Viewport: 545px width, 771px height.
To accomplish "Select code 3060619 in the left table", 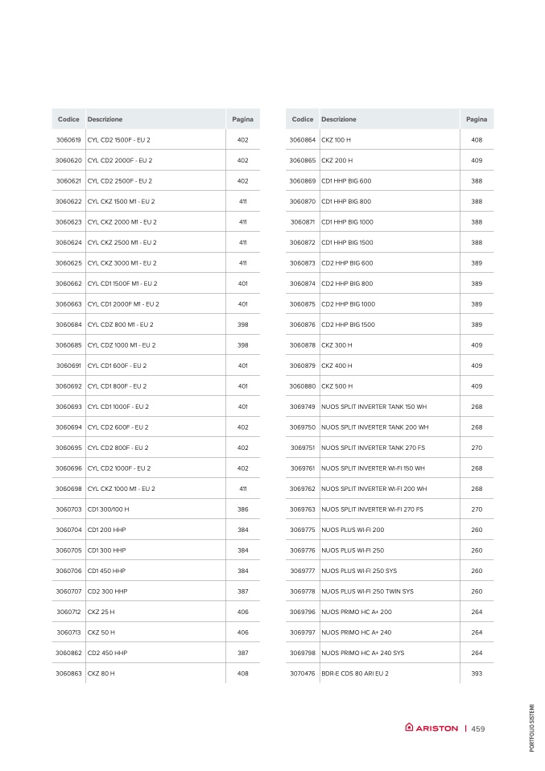I will pyautogui.click(x=68, y=140).
